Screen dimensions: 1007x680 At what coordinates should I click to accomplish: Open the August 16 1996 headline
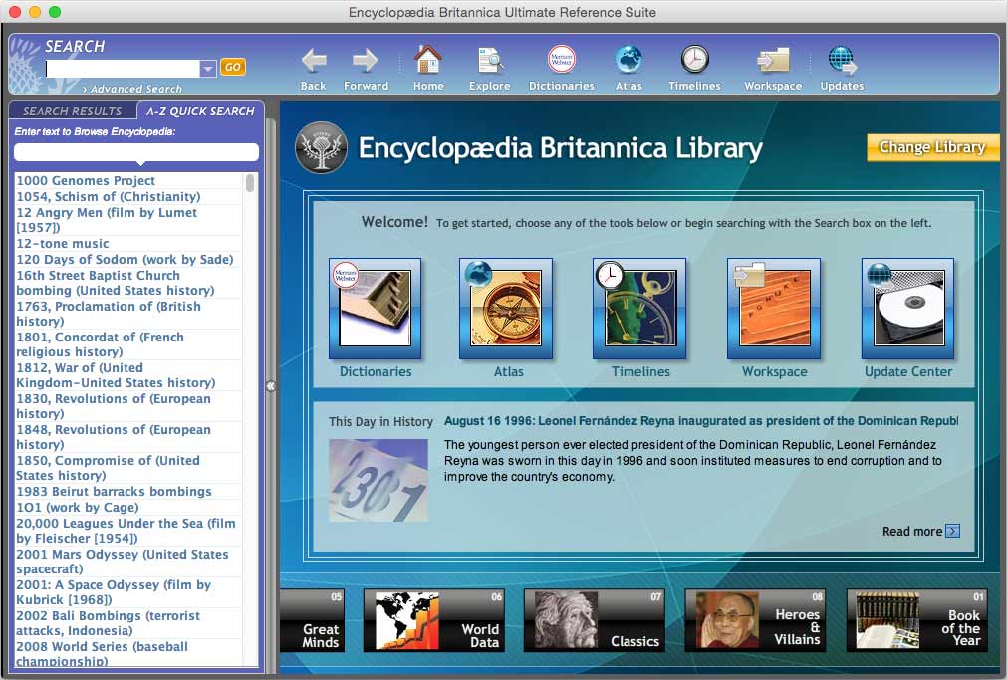coord(700,421)
